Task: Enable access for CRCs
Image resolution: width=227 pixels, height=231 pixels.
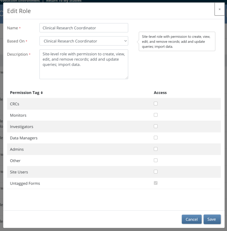Action: pyautogui.click(x=156, y=103)
